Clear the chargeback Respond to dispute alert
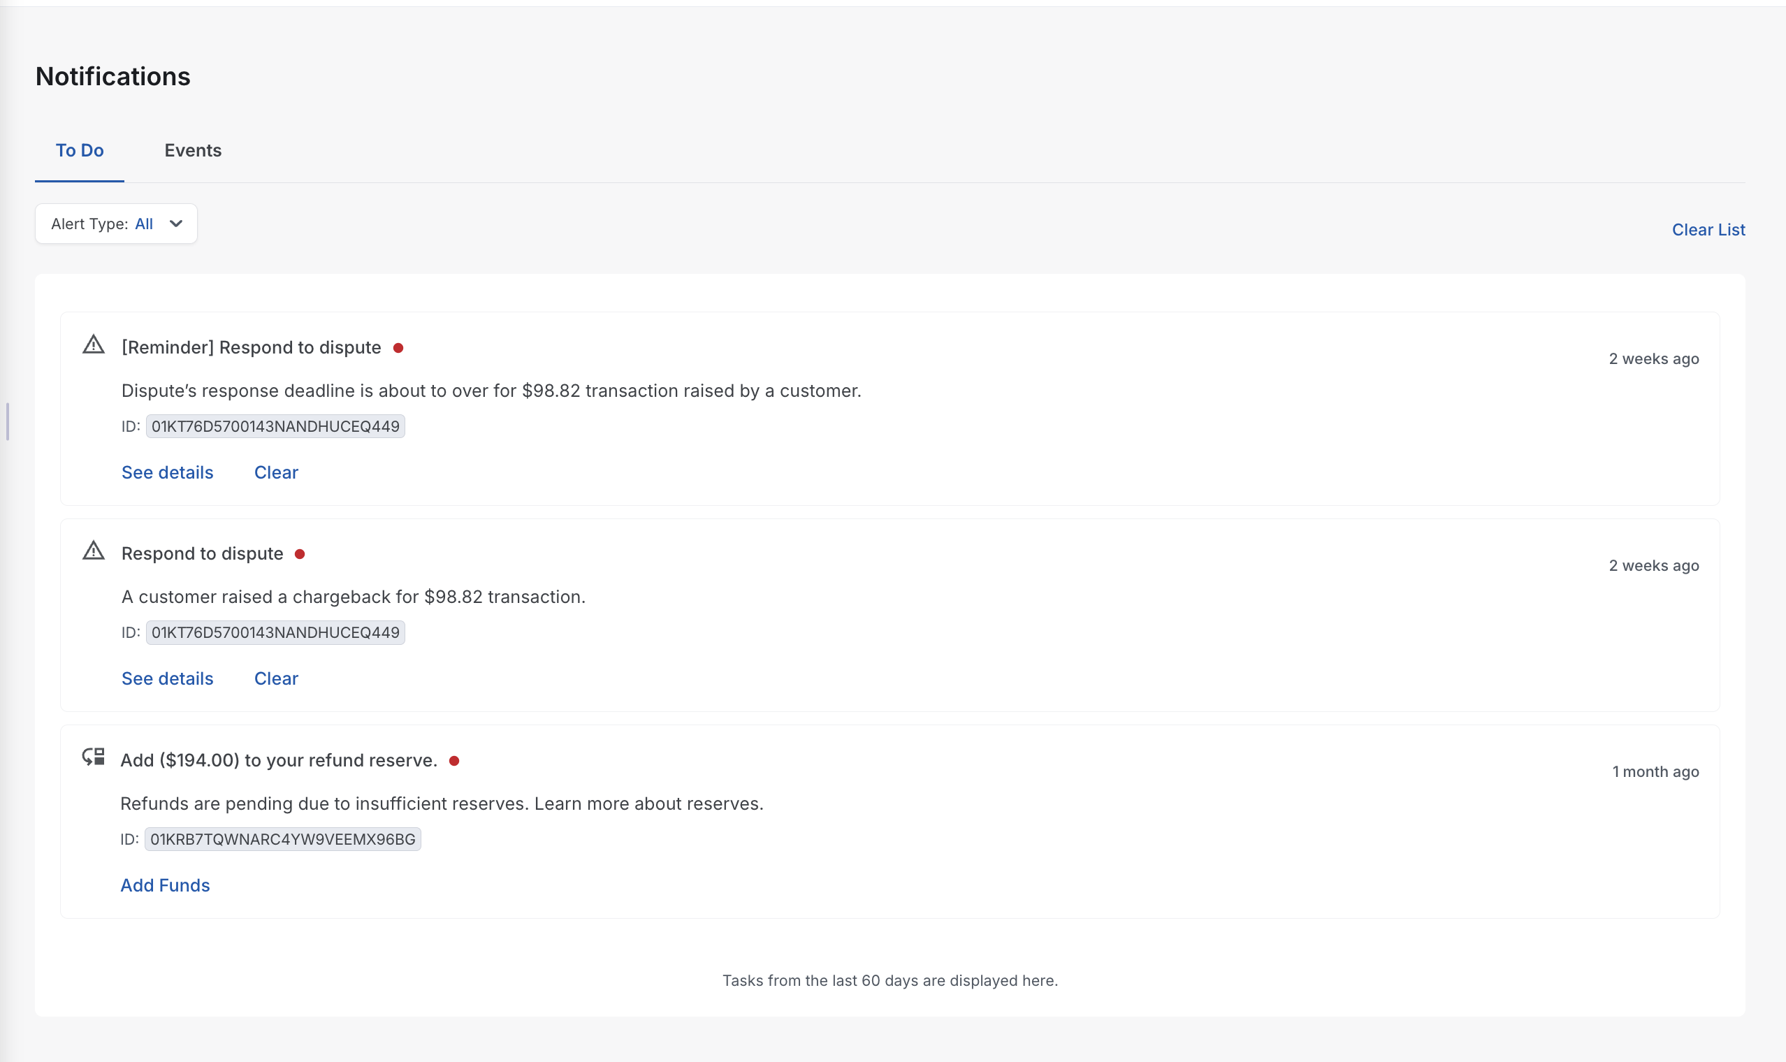1786x1062 pixels. click(276, 678)
